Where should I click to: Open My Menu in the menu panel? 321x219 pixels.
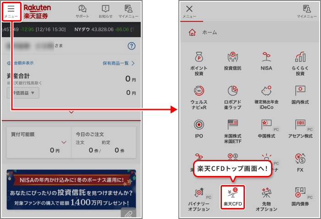tap(307, 11)
